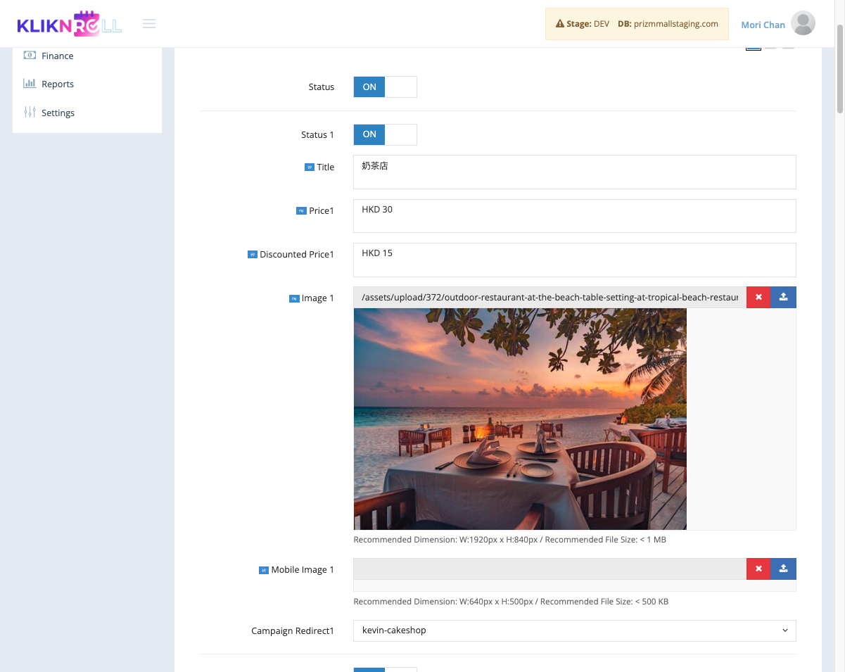Click the Stage DEV database banner

(637, 24)
